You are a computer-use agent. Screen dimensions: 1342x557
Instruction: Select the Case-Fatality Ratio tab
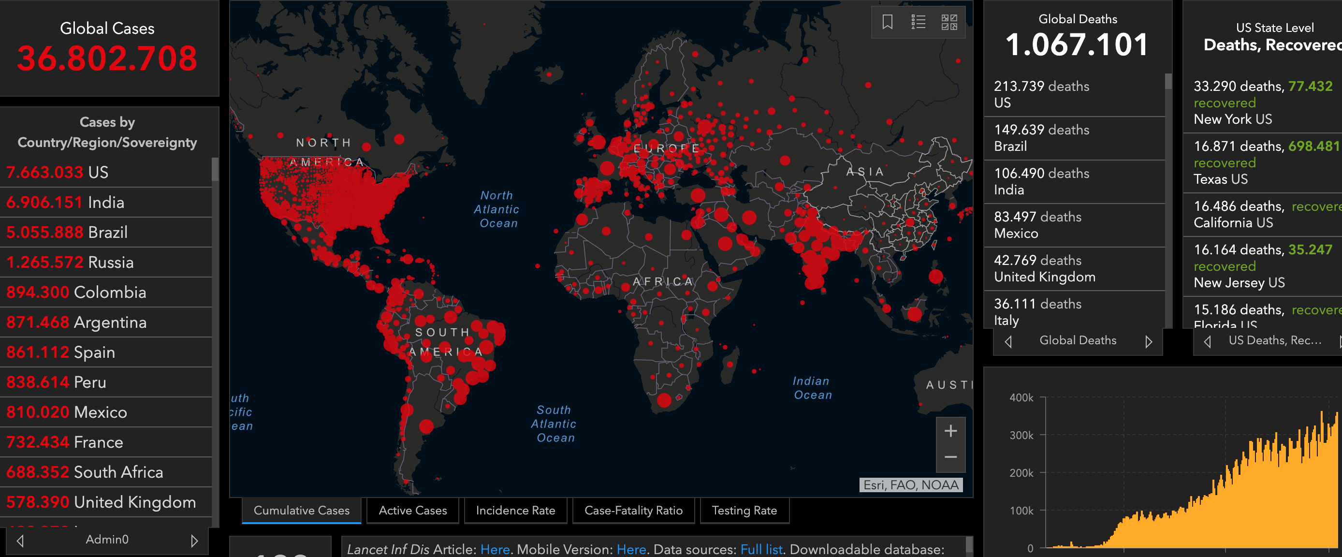coord(633,511)
